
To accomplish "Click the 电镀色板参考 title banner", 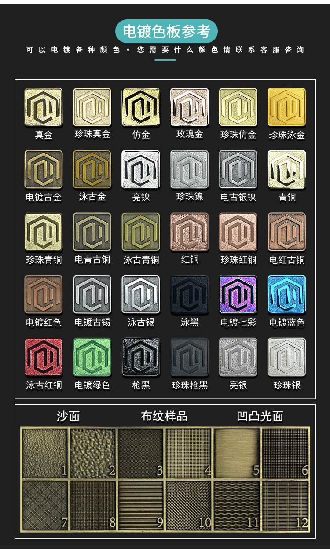I will 166,31.
